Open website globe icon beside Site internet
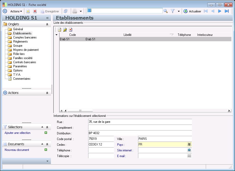Viewport: 235px width, 171px height. (x=189, y=150)
